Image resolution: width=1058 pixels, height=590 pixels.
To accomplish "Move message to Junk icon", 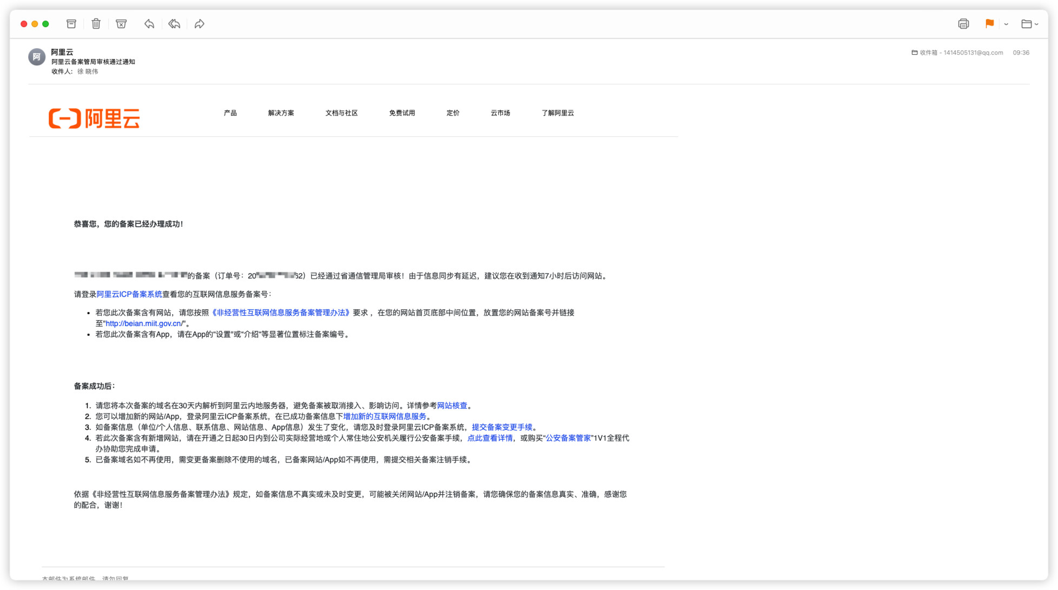I will pos(121,24).
